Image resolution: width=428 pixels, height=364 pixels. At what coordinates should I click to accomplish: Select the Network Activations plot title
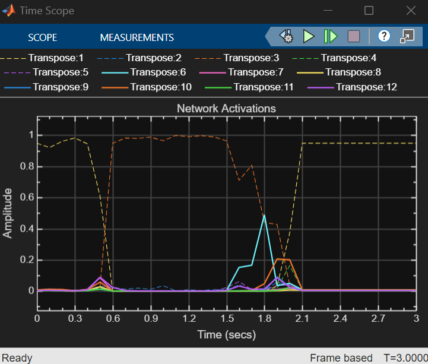(x=226, y=109)
